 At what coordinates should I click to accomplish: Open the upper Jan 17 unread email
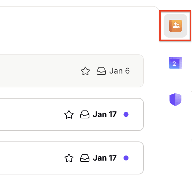click(72, 114)
